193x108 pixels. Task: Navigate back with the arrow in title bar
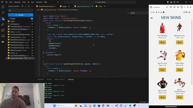[x=58, y=2]
